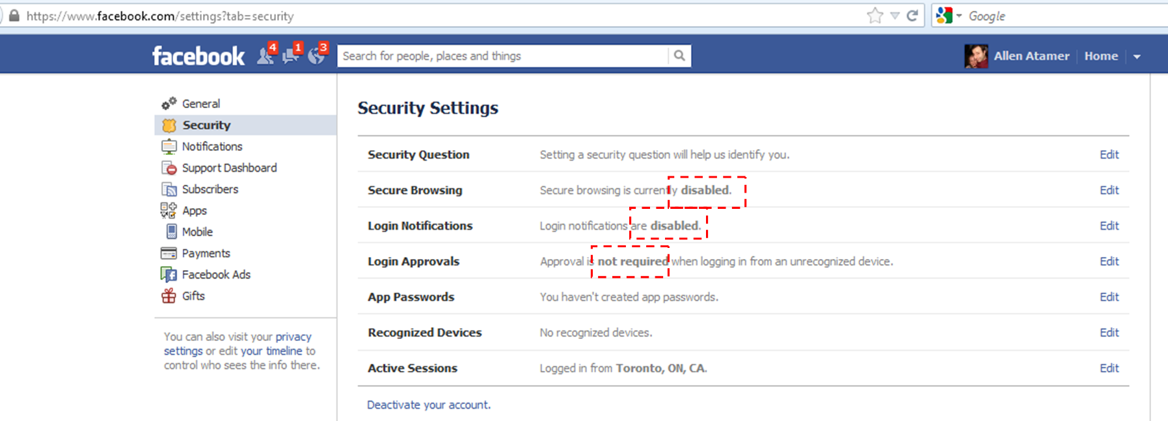
Task: Expand account menu arrow beside Home
Action: click(x=1137, y=57)
